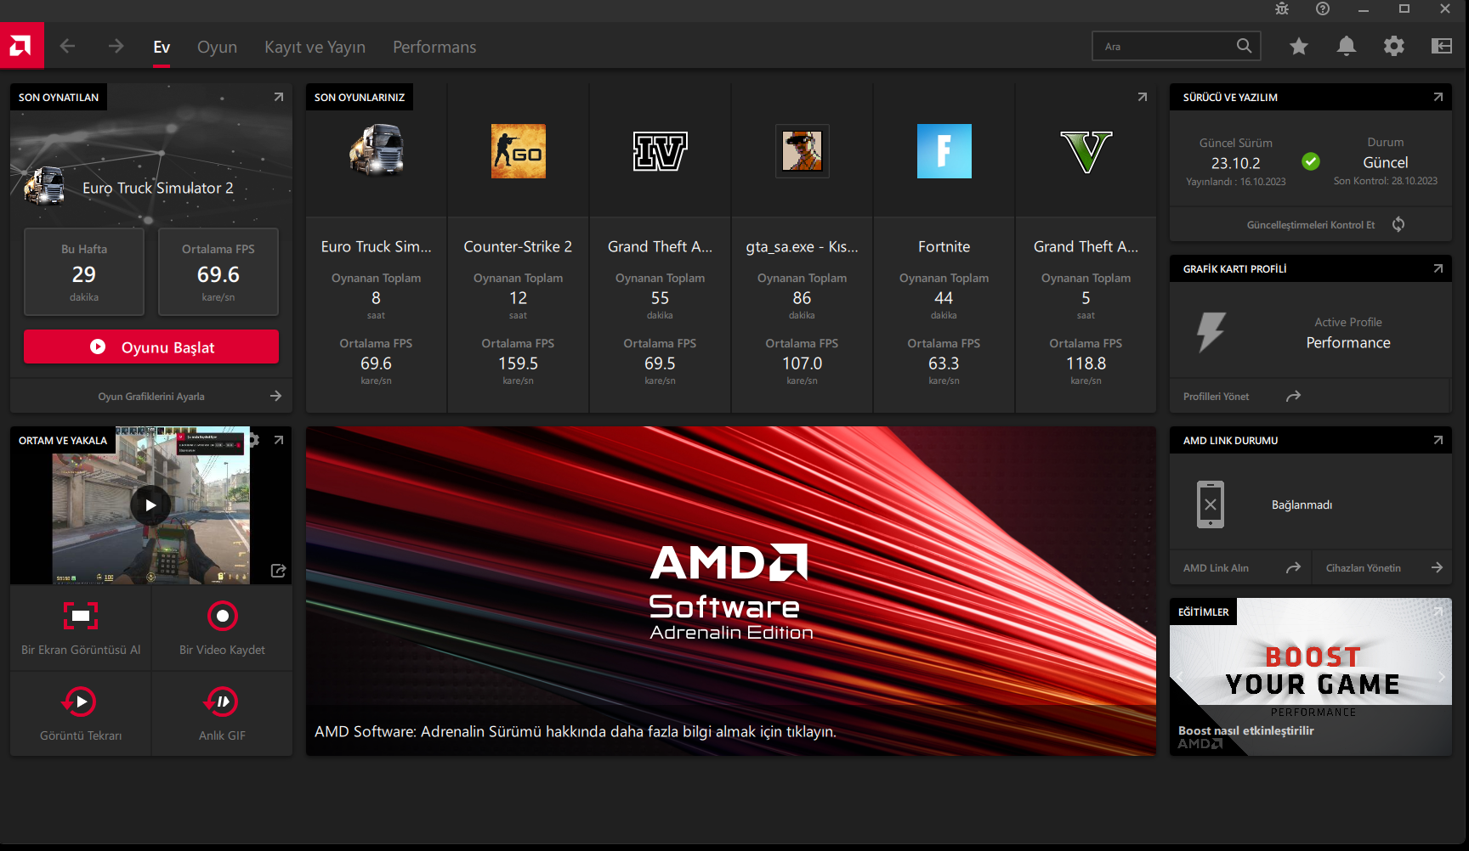Open favorites star icon
This screenshot has width=1469, height=851.
point(1299,46)
